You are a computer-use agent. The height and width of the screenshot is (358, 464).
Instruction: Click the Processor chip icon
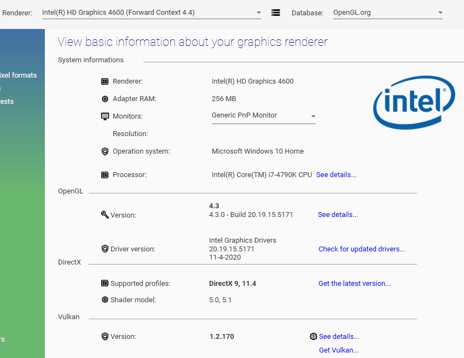105,175
